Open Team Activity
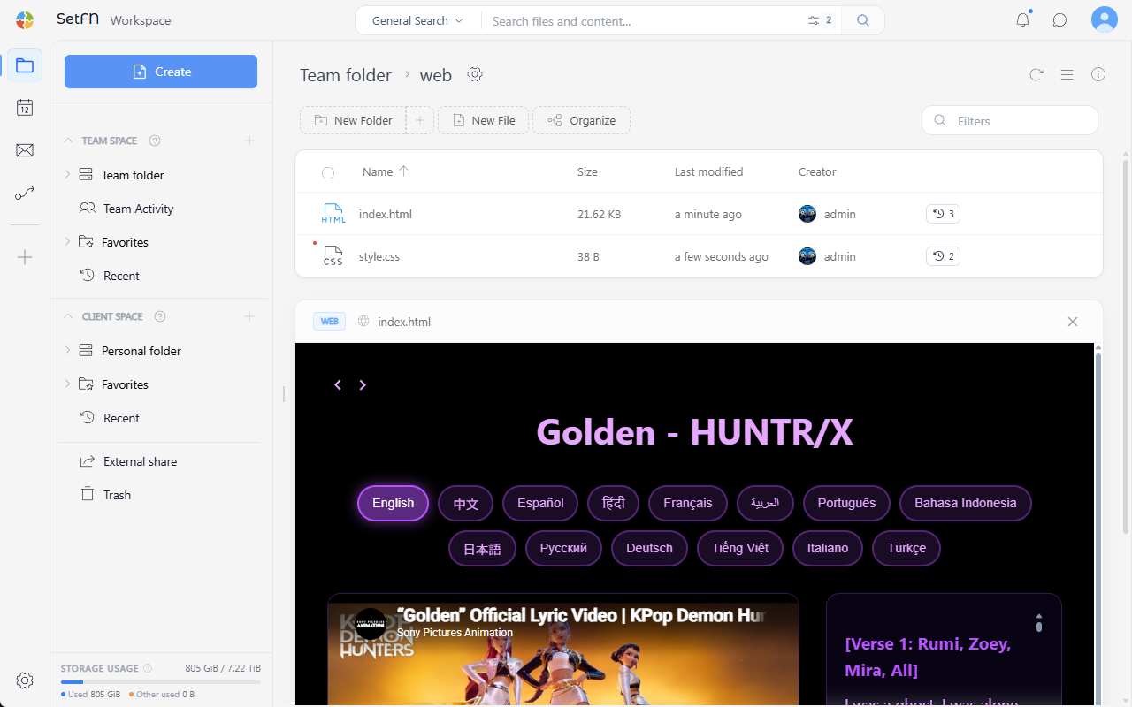Screen dimensions: 1132x707 click(138, 209)
